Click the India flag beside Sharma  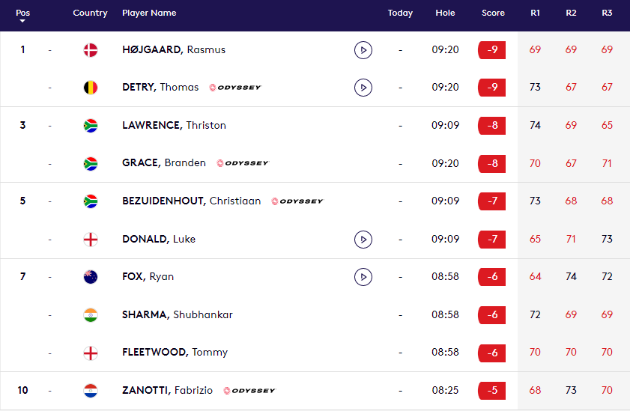[x=91, y=315]
